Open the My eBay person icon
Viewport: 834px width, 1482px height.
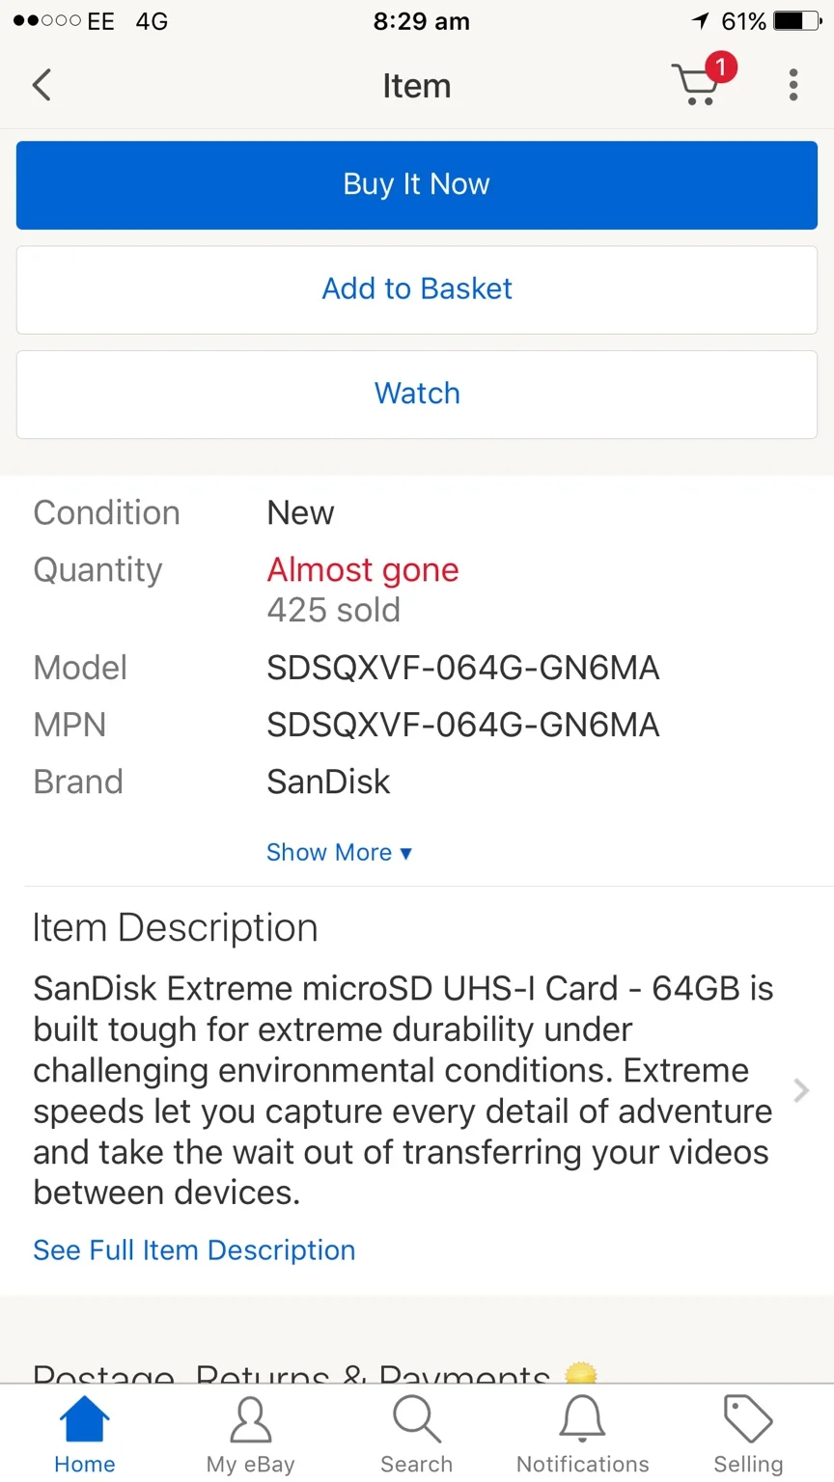251,1419
